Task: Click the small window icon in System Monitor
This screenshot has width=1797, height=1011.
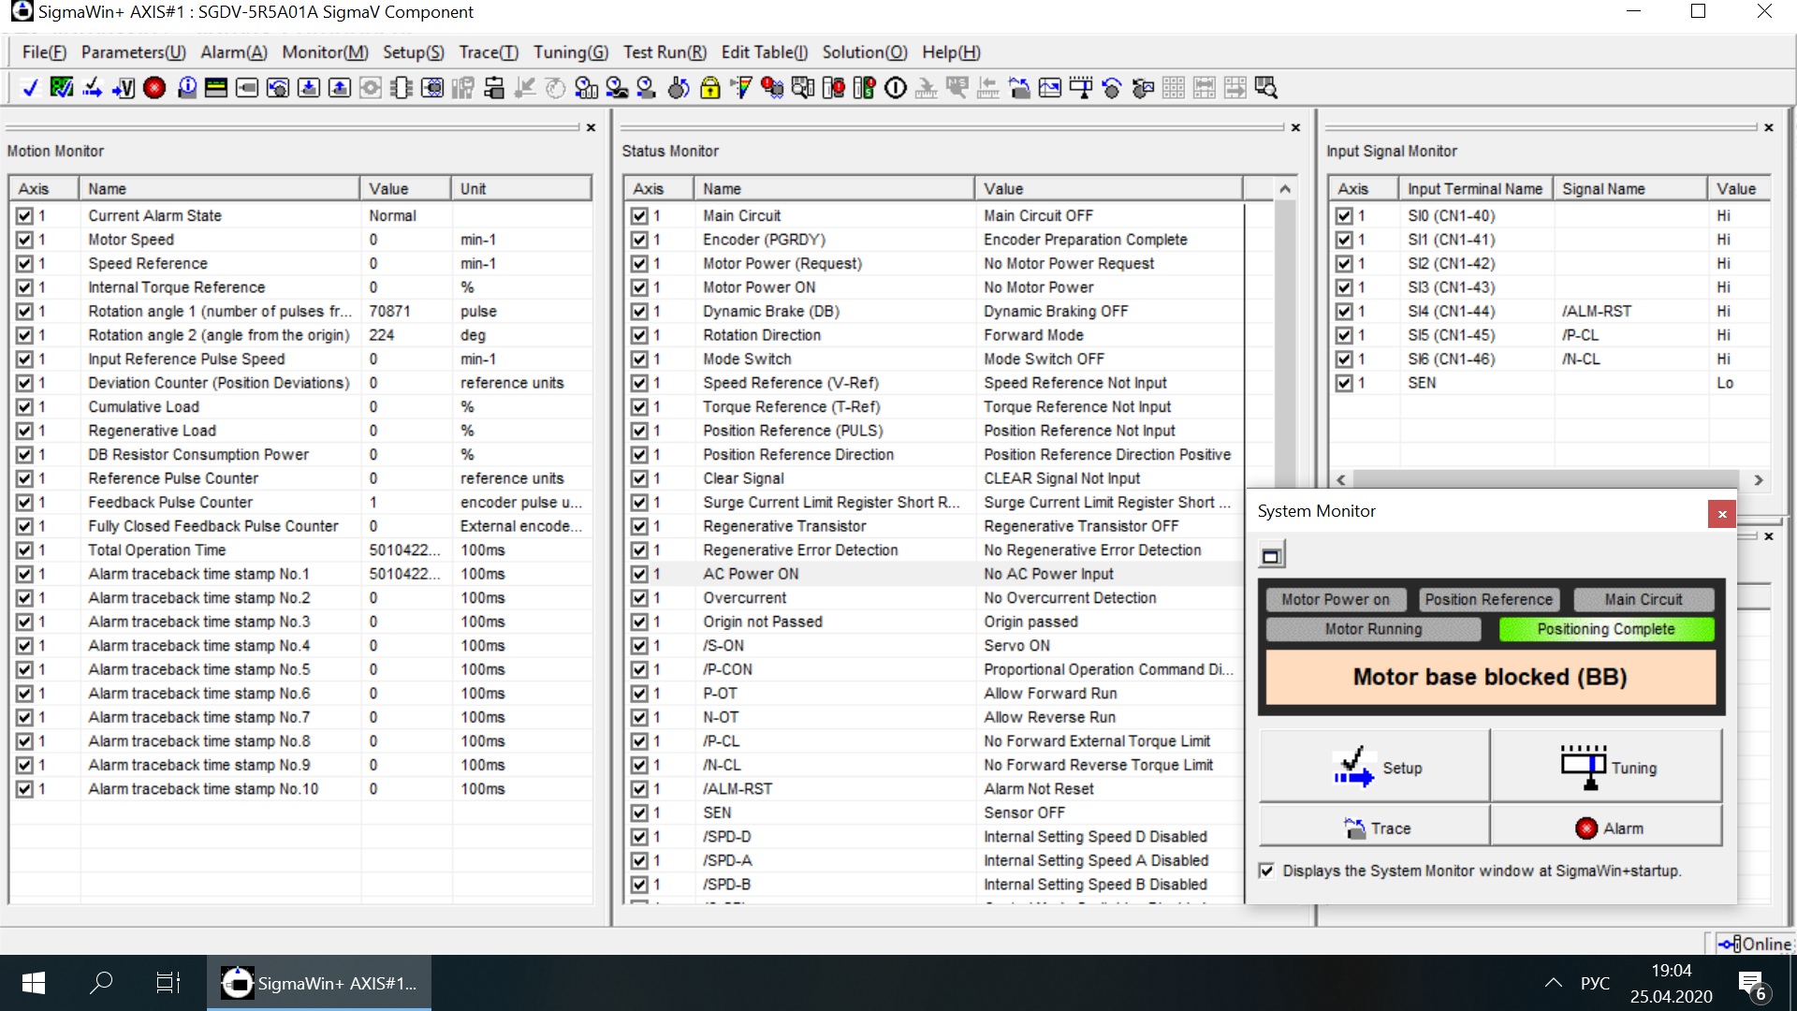Action: point(1271,556)
